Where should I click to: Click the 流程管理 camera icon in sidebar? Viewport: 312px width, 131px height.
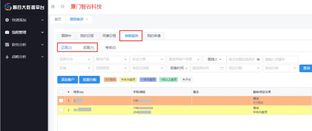7,32
